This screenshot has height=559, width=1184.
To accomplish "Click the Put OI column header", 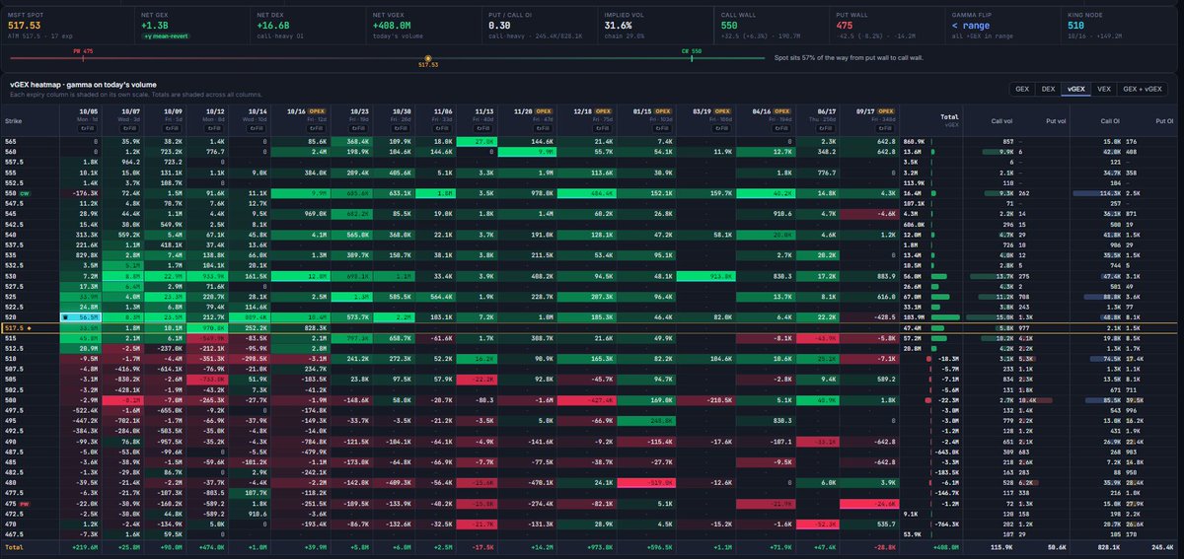I will tap(1164, 121).
